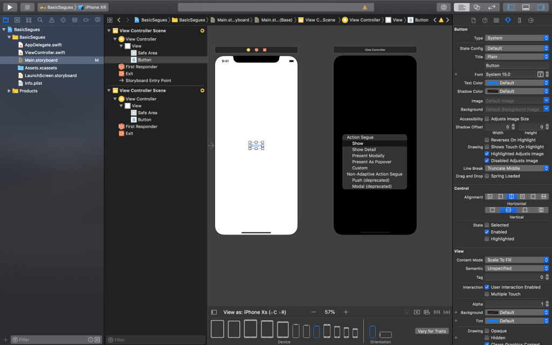The image size is (552, 345).
Task: Open ViewController.swift file
Action: pyautogui.click(x=45, y=52)
